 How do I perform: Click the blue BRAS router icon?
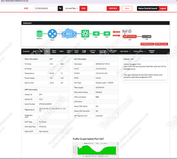click(52, 34)
